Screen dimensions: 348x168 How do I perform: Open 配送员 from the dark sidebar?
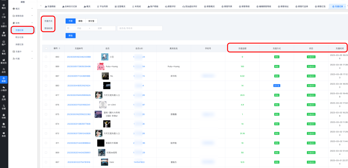point(4,62)
